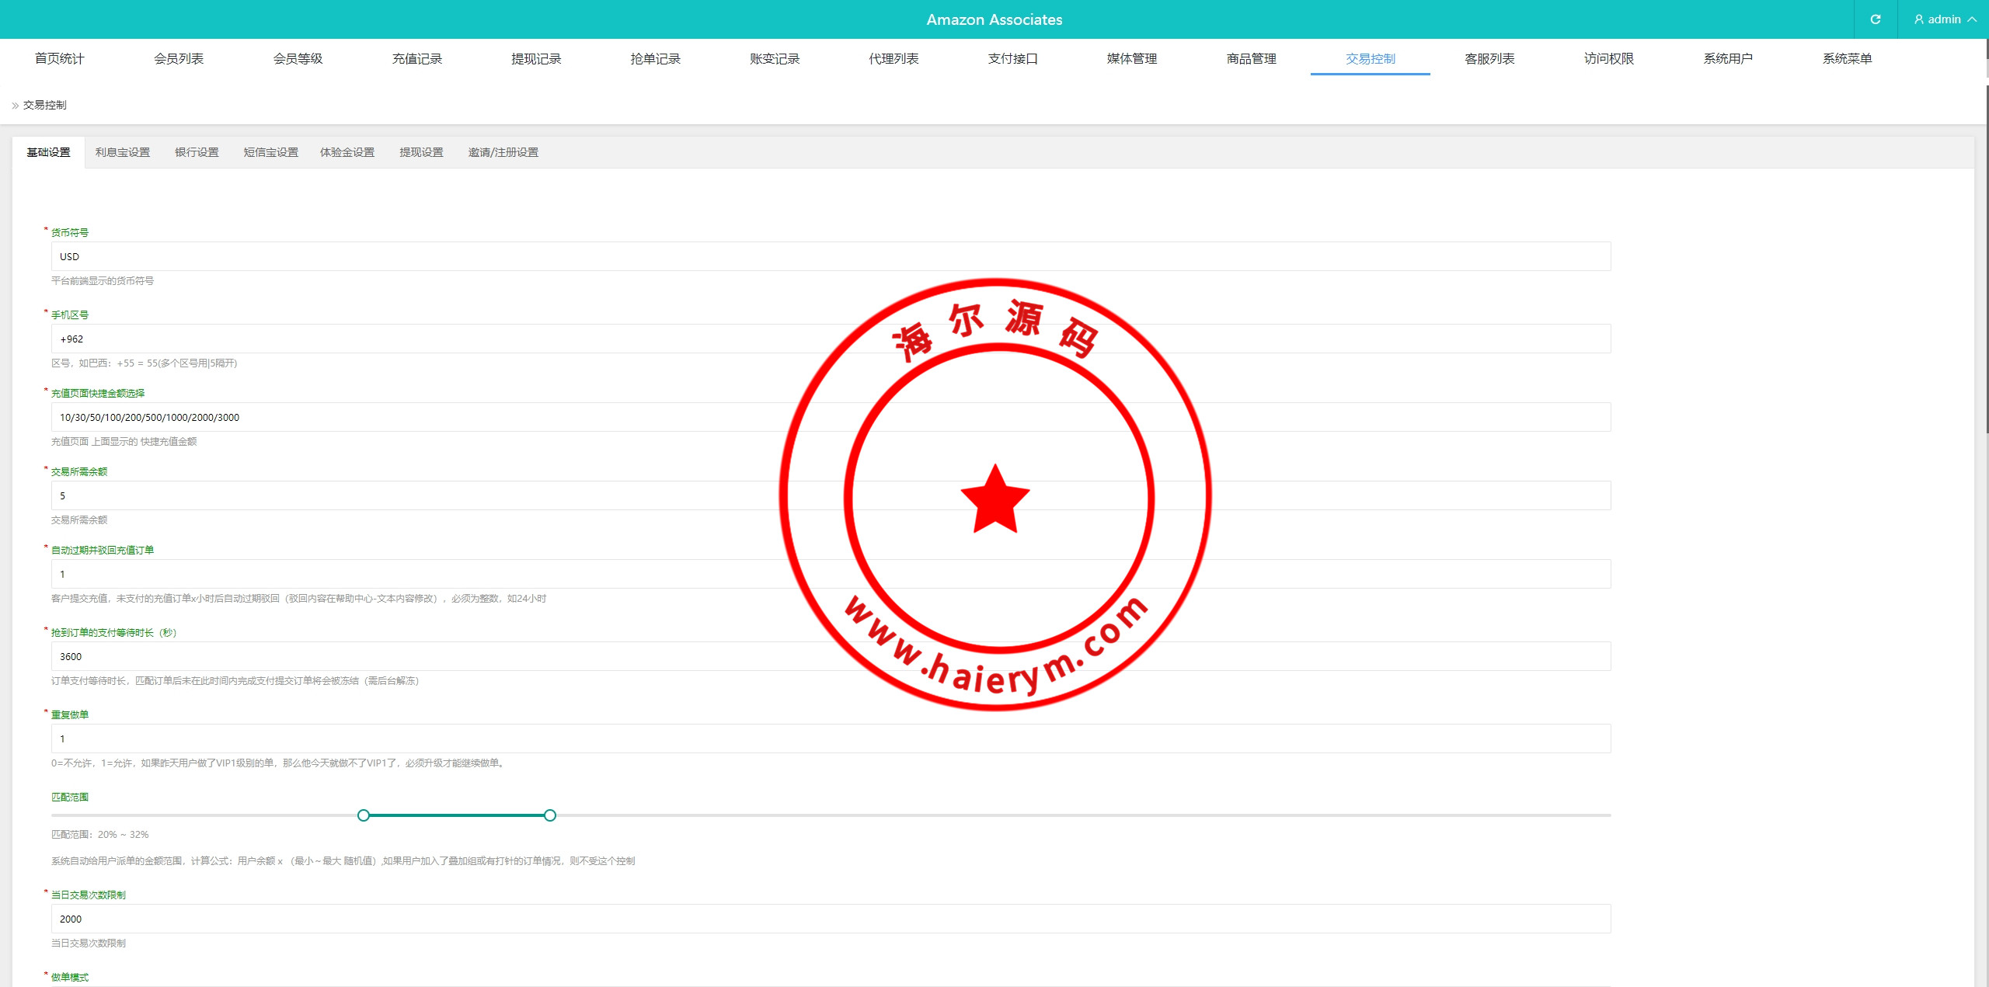Screen dimensions: 1989x987
Task: Click the refresh icon in header
Action: click(1875, 19)
